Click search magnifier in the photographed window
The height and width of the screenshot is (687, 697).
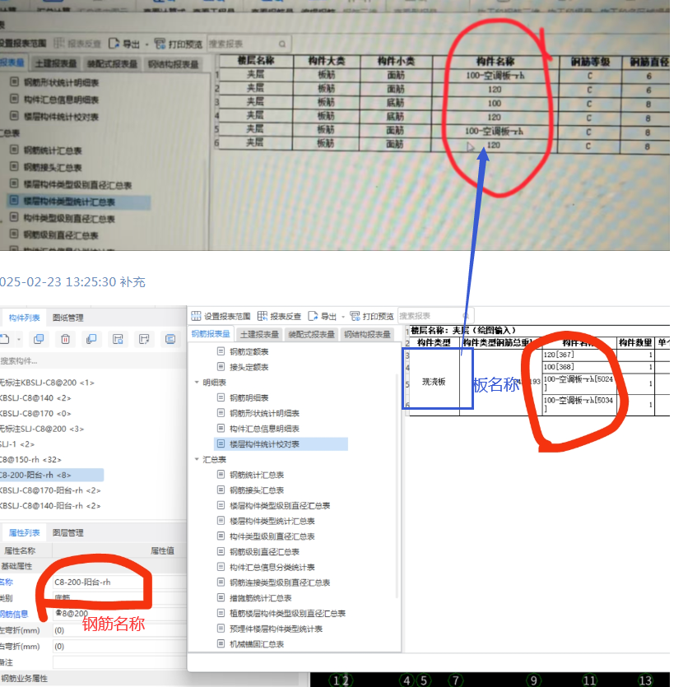(281, 44)
